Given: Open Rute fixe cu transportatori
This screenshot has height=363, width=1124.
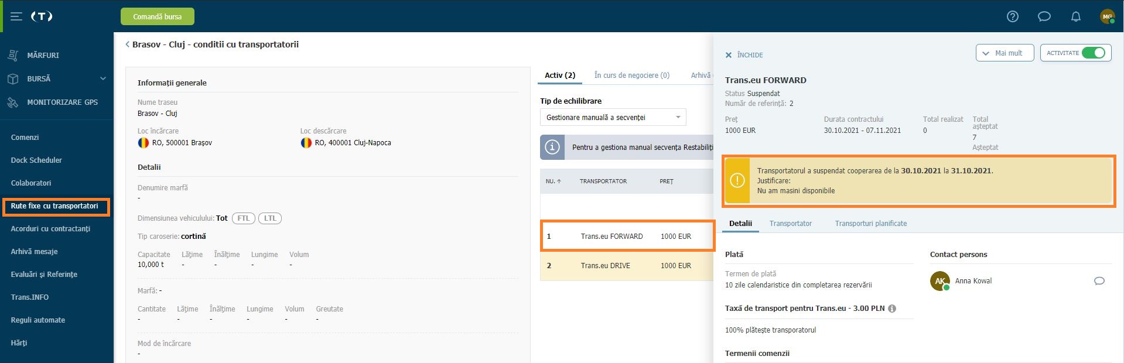Looking at the screenshot, I should point(54,206).
